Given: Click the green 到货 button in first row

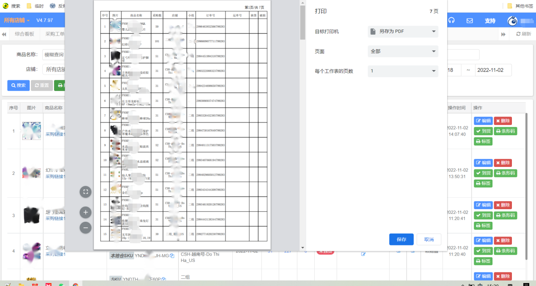Looking at the screenshot, I should [483, 131].
